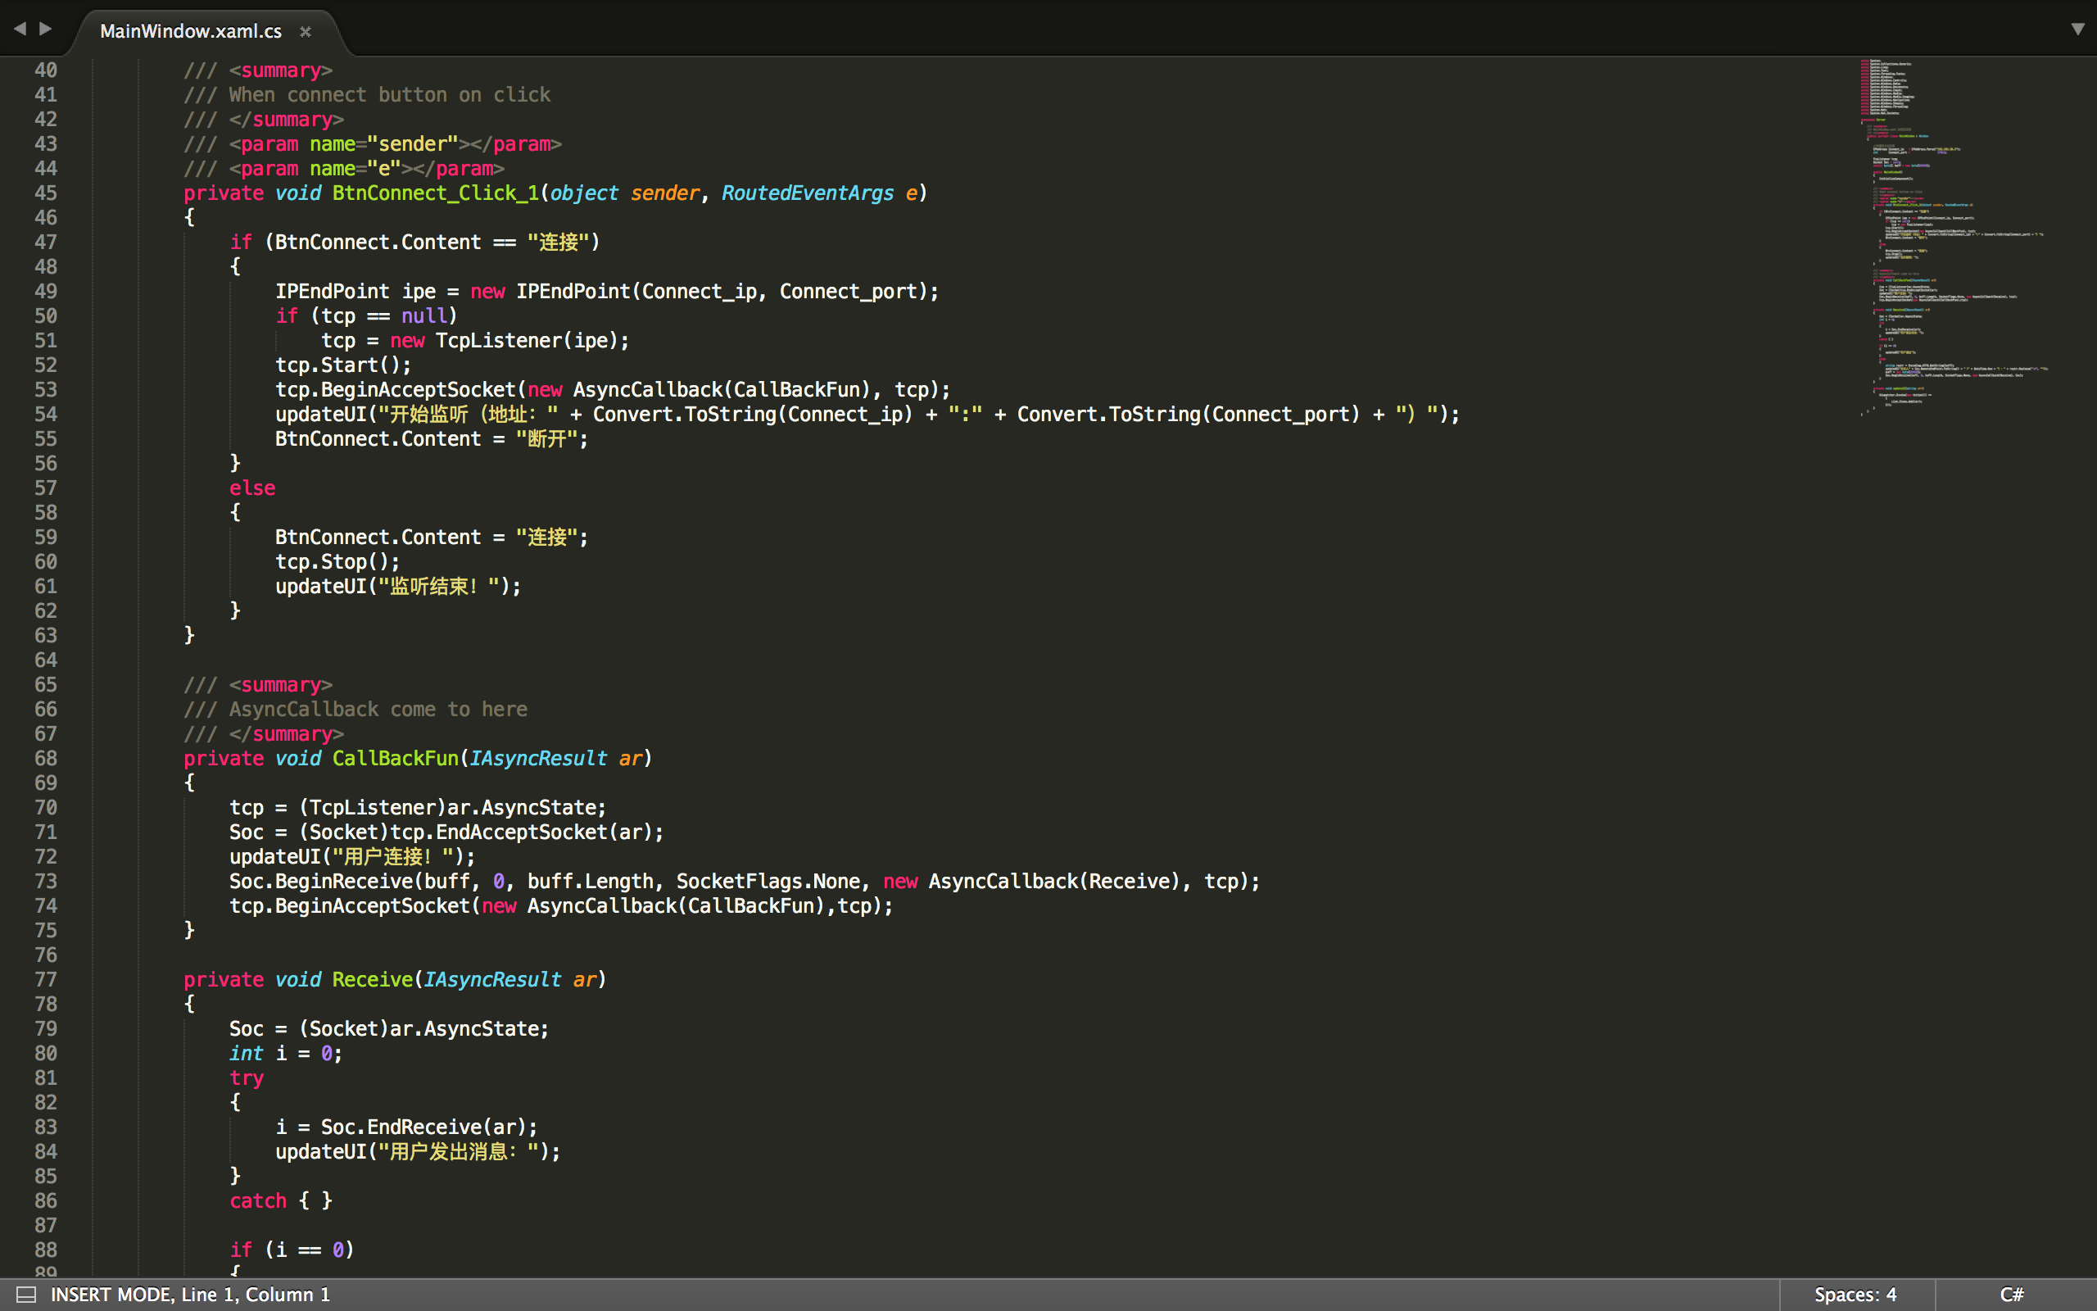Screen dimensions: 2097x1311
Task: Click 'AsyncCallback come to here' comment
Action: (x=378, y=710)
